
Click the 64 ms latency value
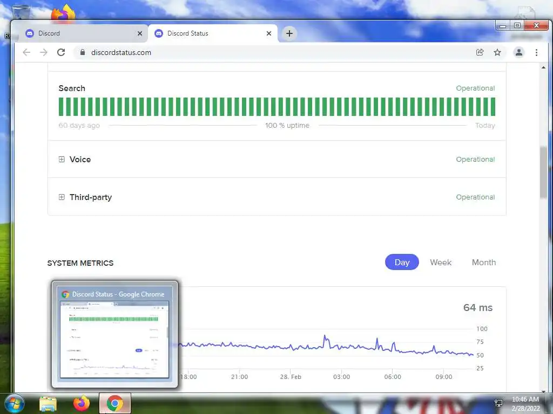(x=478, y=308)
